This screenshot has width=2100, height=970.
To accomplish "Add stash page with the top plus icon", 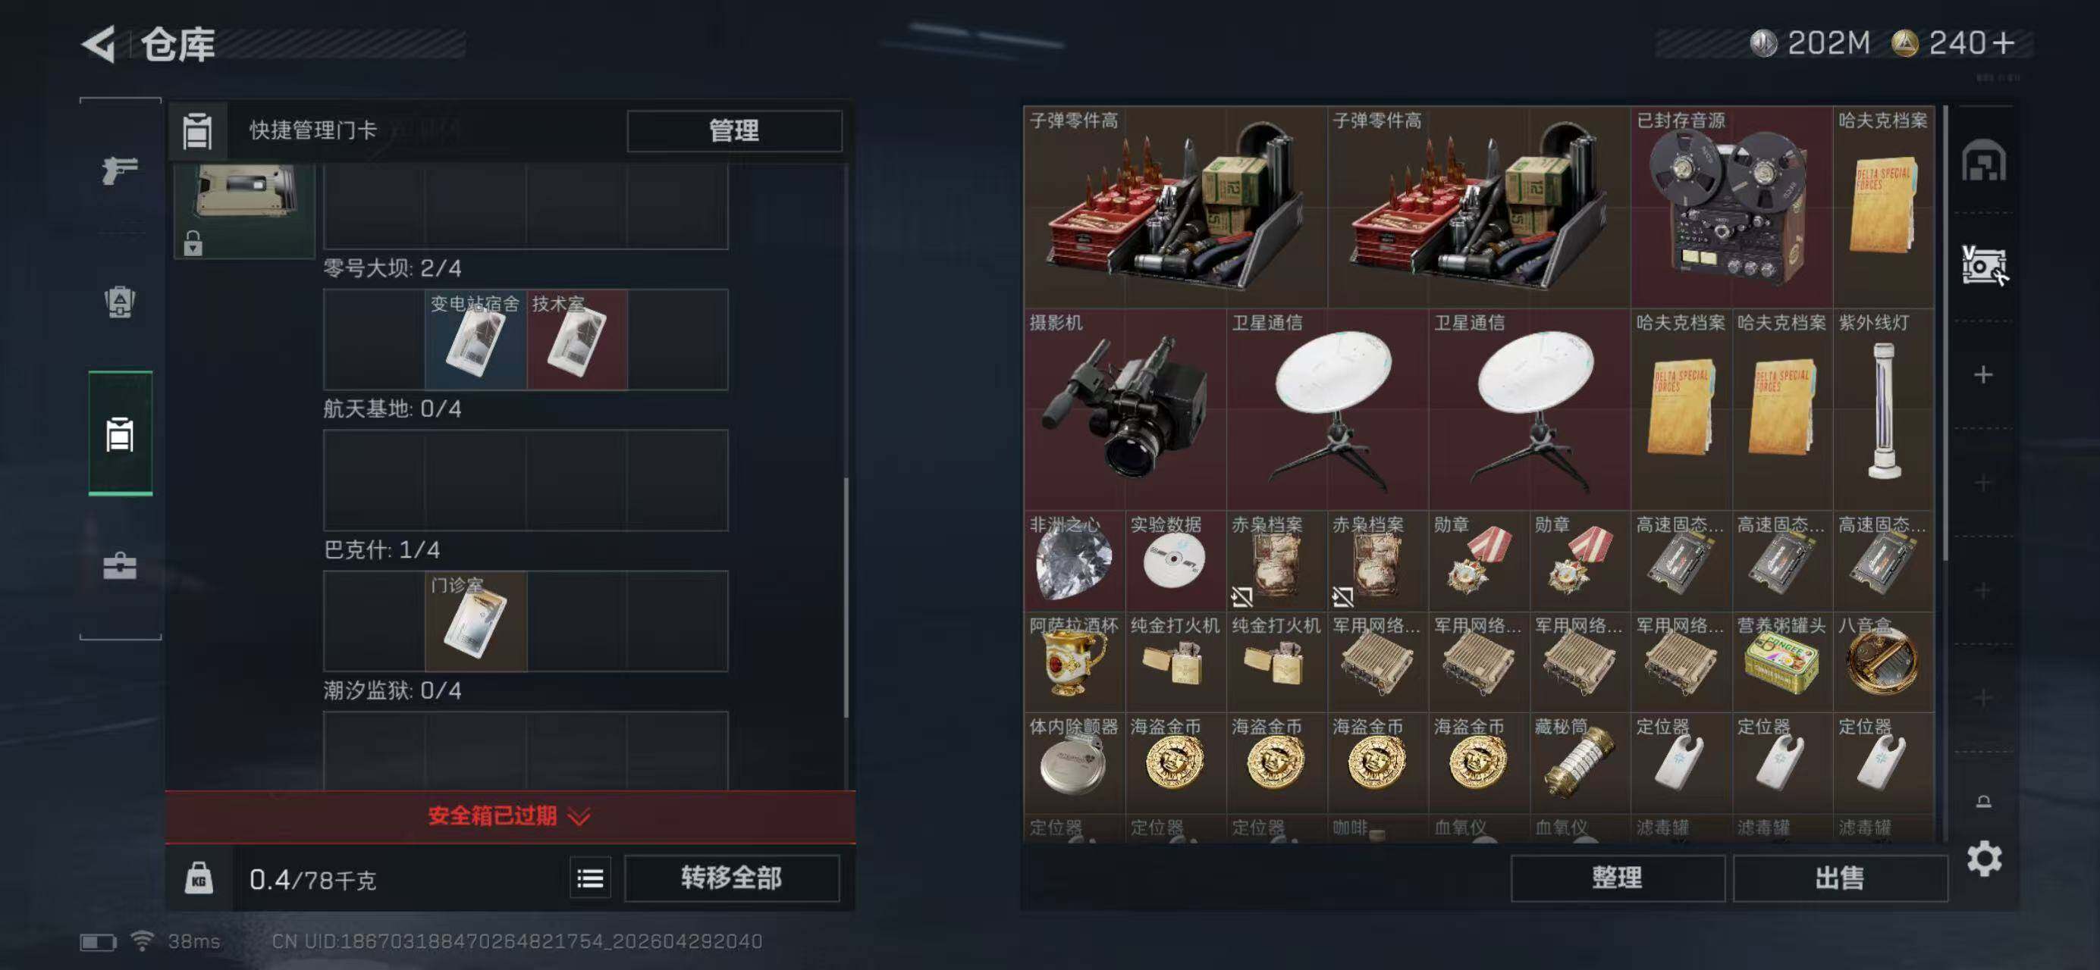I will coord(1983,374).
